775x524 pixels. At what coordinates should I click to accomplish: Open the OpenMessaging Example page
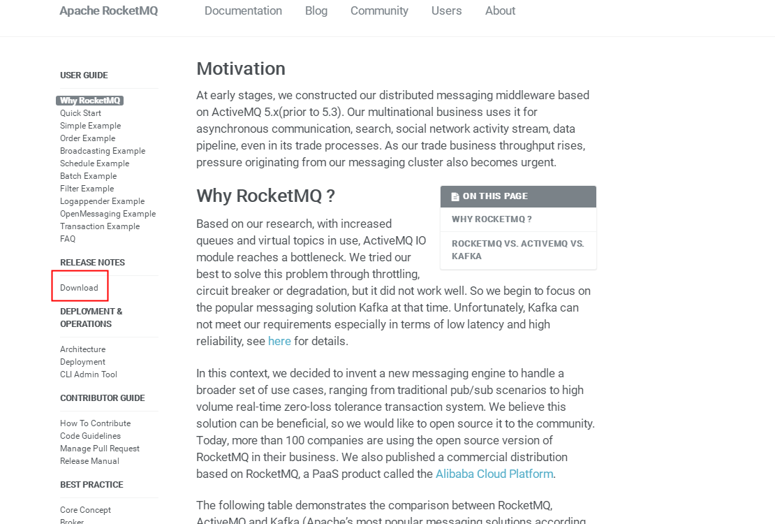click(x=108, y=214)
